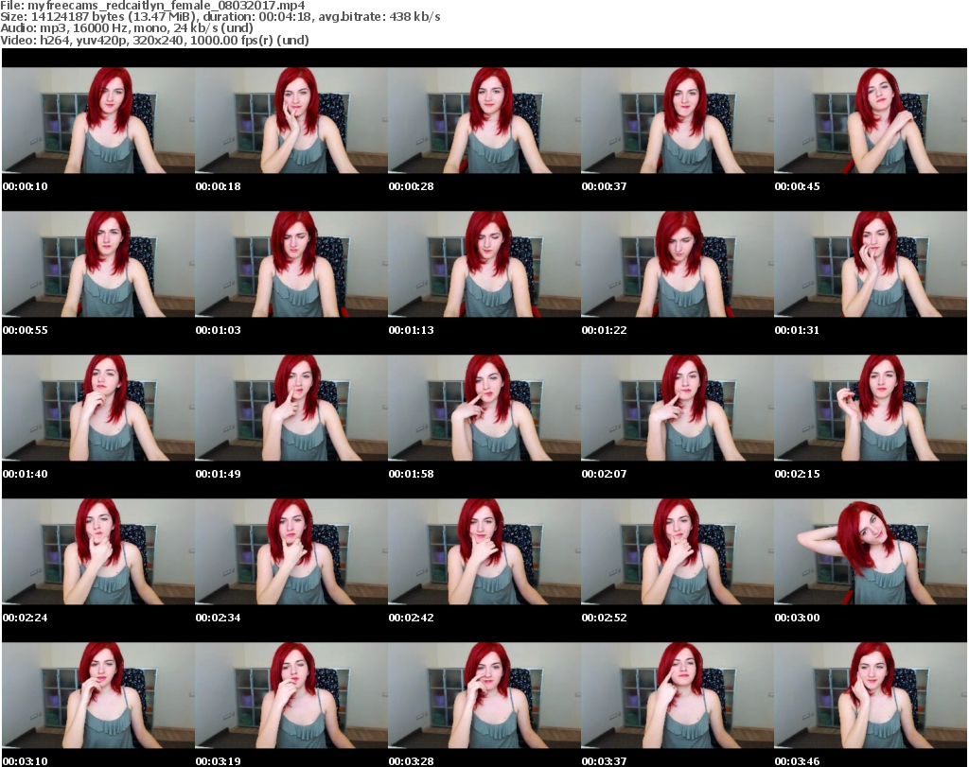Pick the preview frame at 00:02:34

pos(291,551)
